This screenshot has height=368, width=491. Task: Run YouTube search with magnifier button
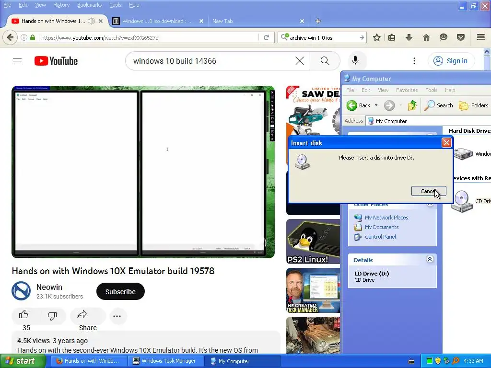click(x=325, y=61)
